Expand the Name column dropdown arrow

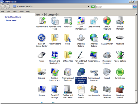pos(46,15)
